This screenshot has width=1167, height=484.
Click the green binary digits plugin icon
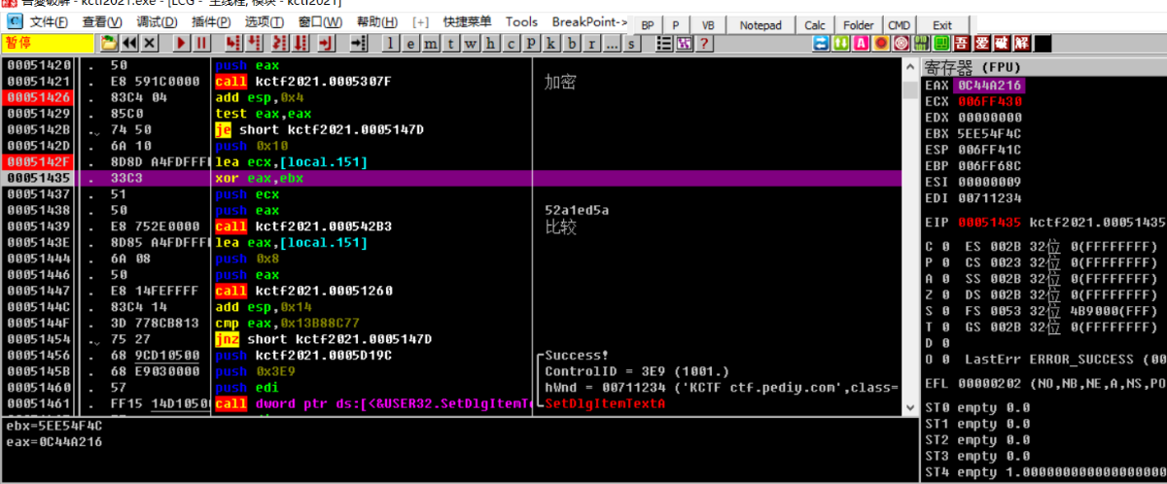click(921, 43)
